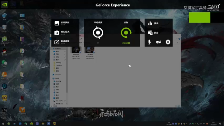This screenshot has width=224, height=126.
Task: Click the green 录制 record icon
Action: click(126, 33)
